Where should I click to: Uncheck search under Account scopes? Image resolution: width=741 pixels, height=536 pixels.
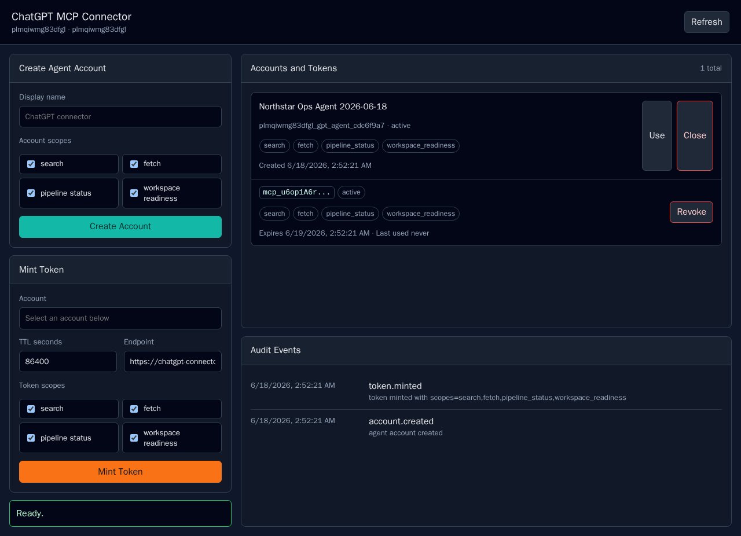pyautogui.click(x=31, y=164)
